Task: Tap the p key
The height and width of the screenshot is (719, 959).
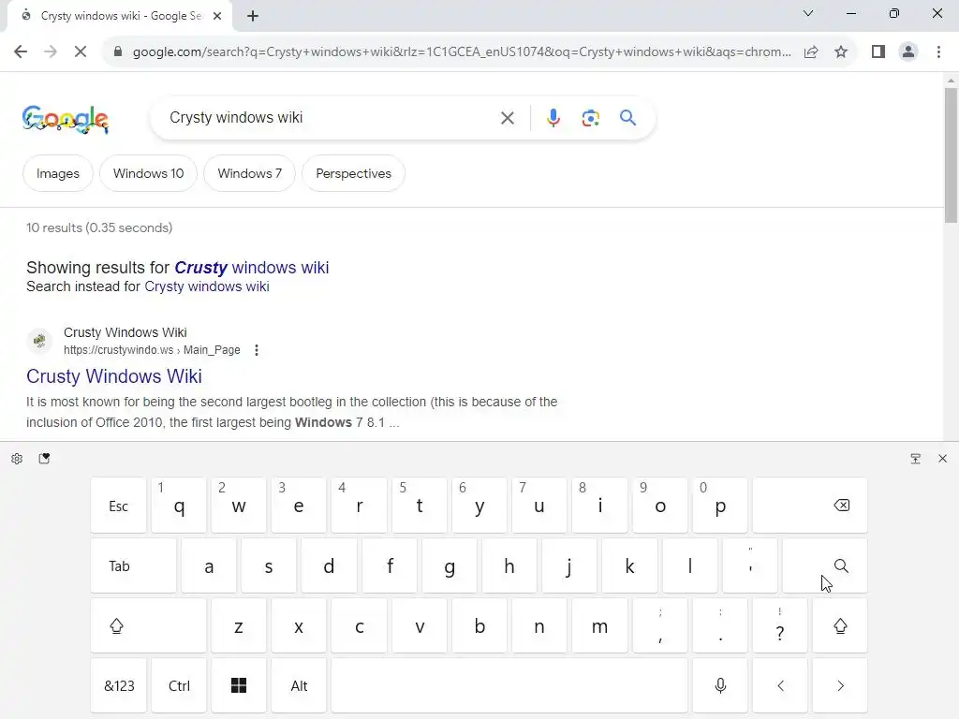Action: coord(720,506)
